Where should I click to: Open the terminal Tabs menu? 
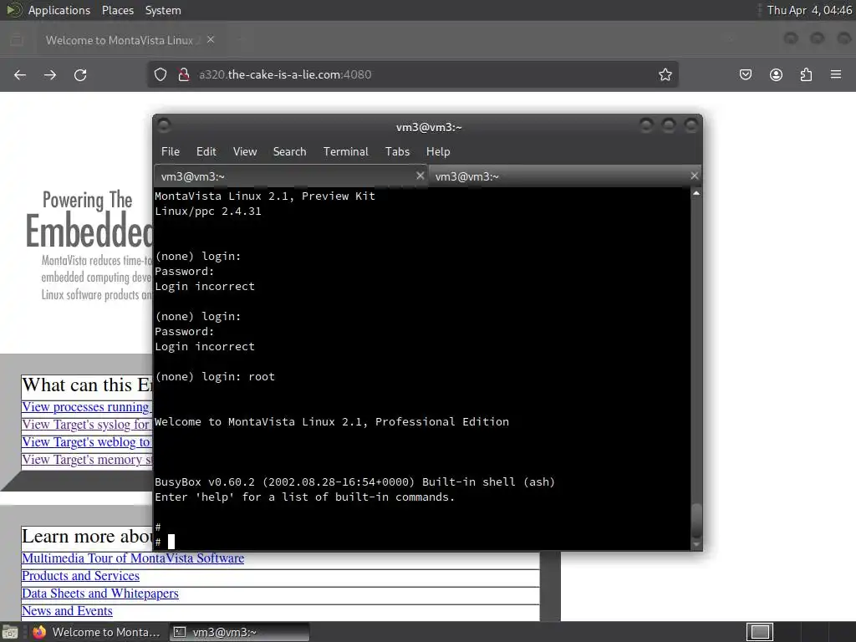point(397,152)
